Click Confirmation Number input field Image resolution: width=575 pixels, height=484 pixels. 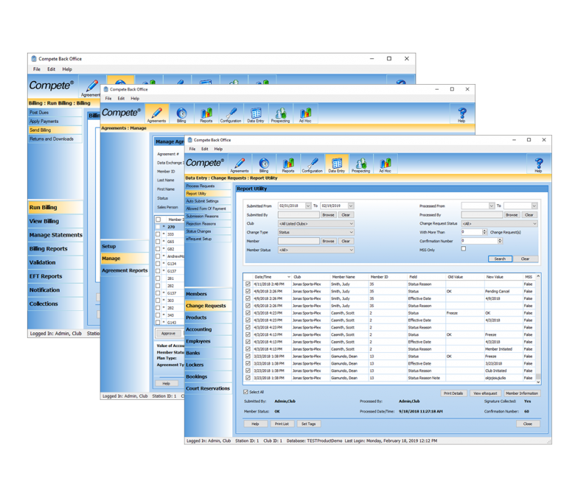click(479, 241)
